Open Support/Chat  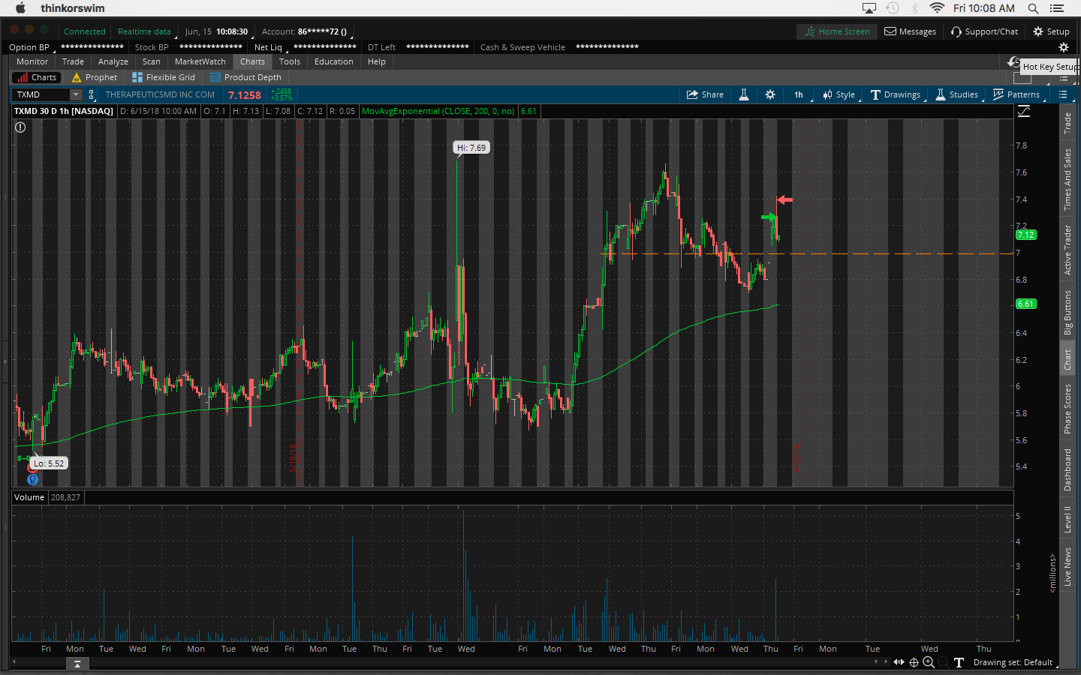tap(984, 31)
